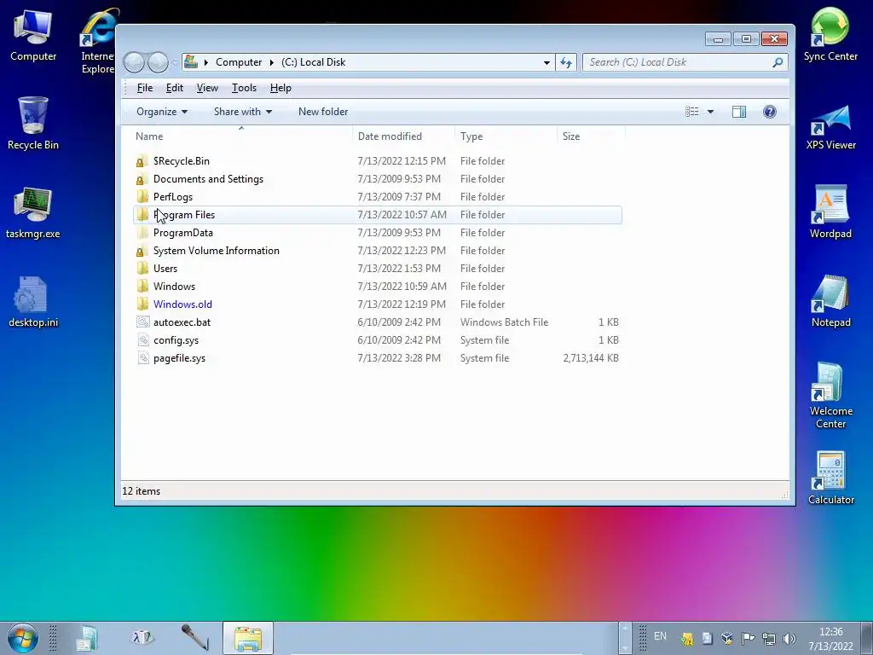
Task: Select the ProgramData folder
Action: pyautogui.click(x=378, y=233)
